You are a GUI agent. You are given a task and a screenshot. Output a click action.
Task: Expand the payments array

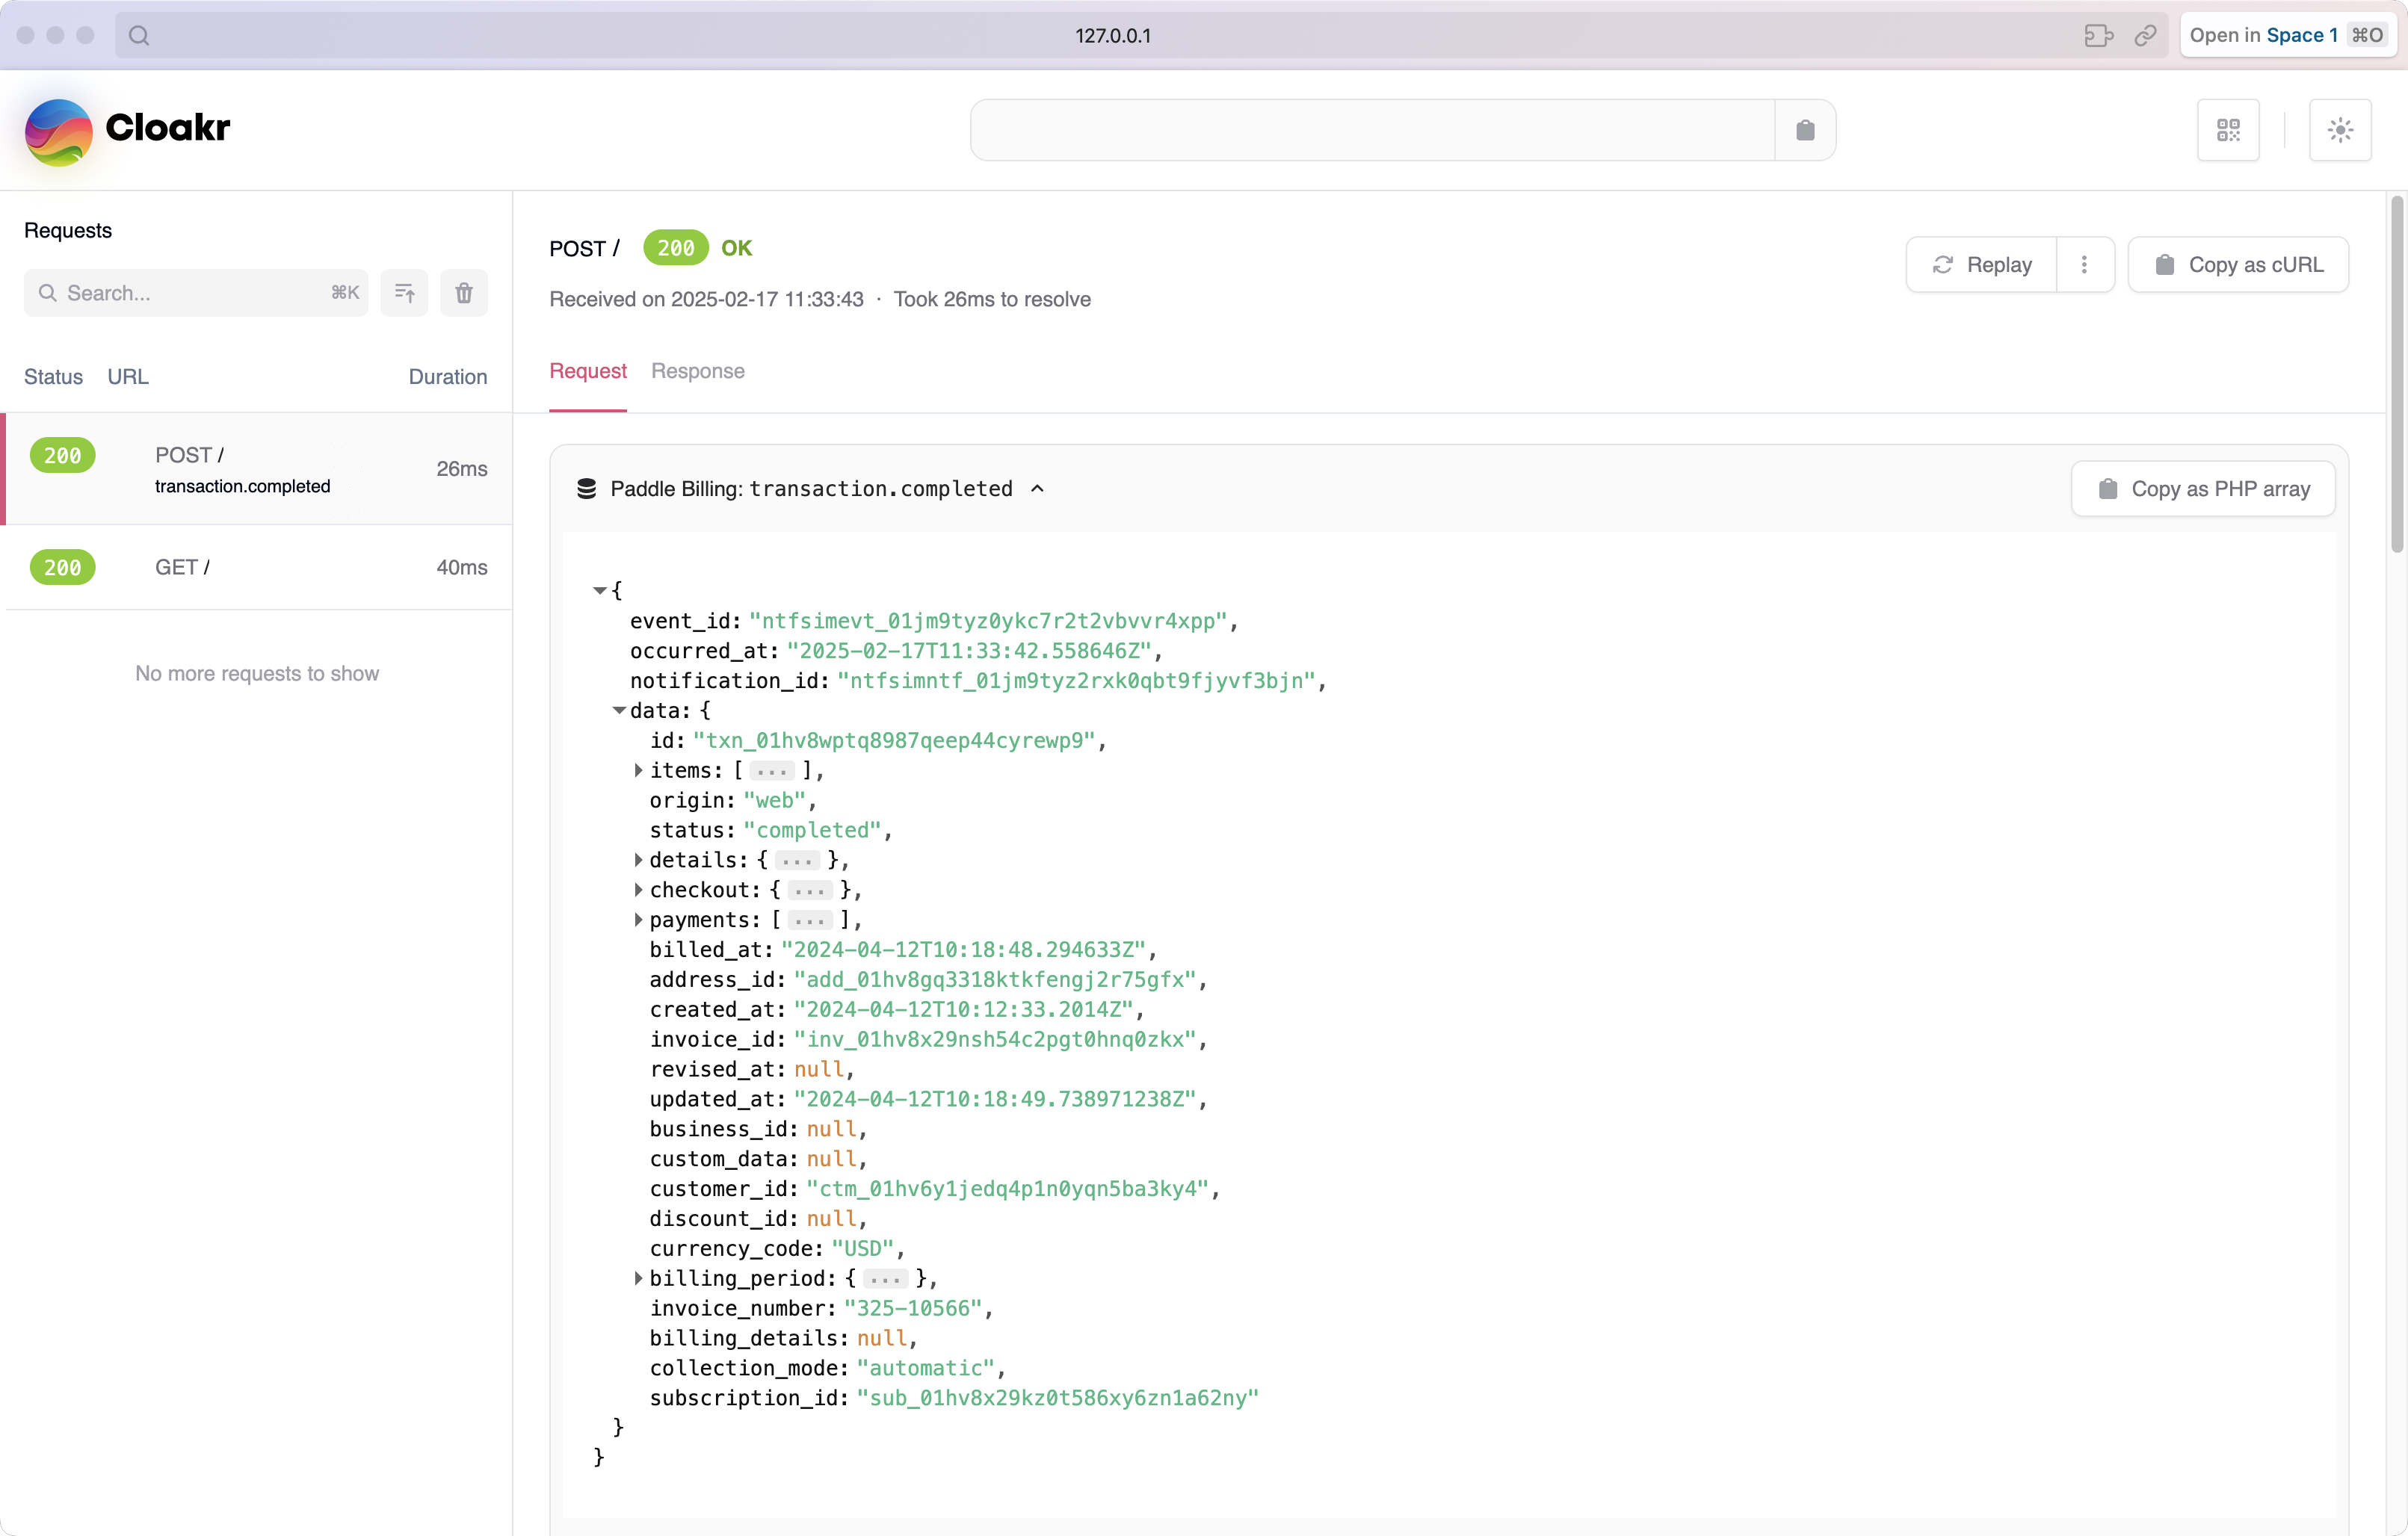click(x=638, y=920)
